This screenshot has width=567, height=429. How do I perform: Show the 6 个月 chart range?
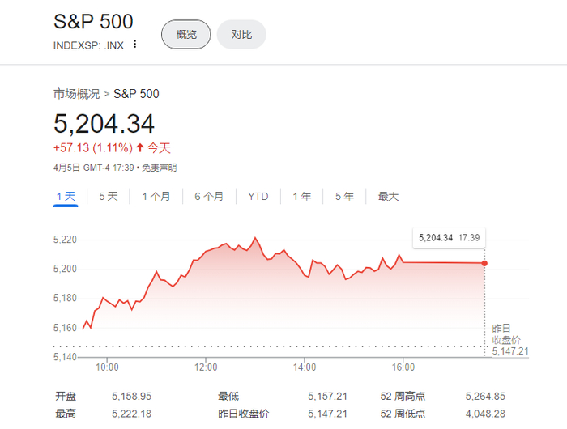pyautogui.click(x=209, y=196)
